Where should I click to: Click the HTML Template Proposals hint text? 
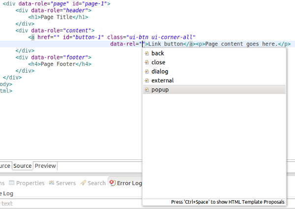click(x=228, y=202)
